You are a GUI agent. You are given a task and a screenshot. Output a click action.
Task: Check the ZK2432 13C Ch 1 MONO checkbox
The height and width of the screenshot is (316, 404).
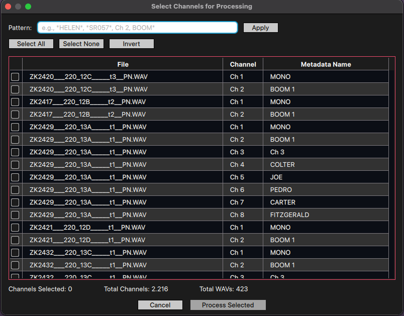[x=15, y=253]
